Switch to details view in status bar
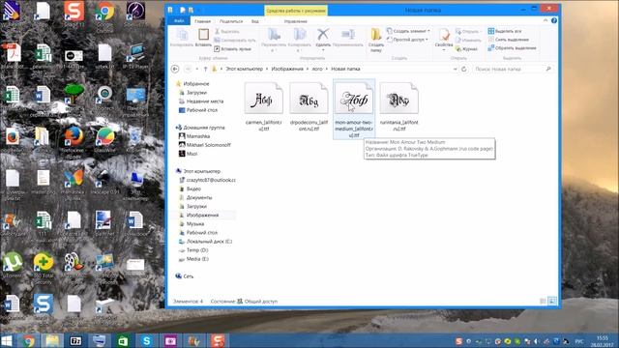 tap(544, 301)
